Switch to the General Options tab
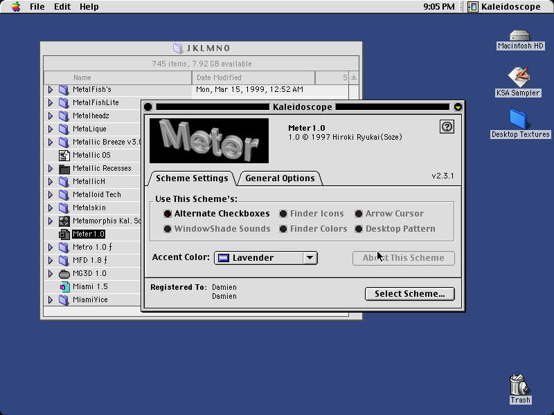 coord(280,178)
